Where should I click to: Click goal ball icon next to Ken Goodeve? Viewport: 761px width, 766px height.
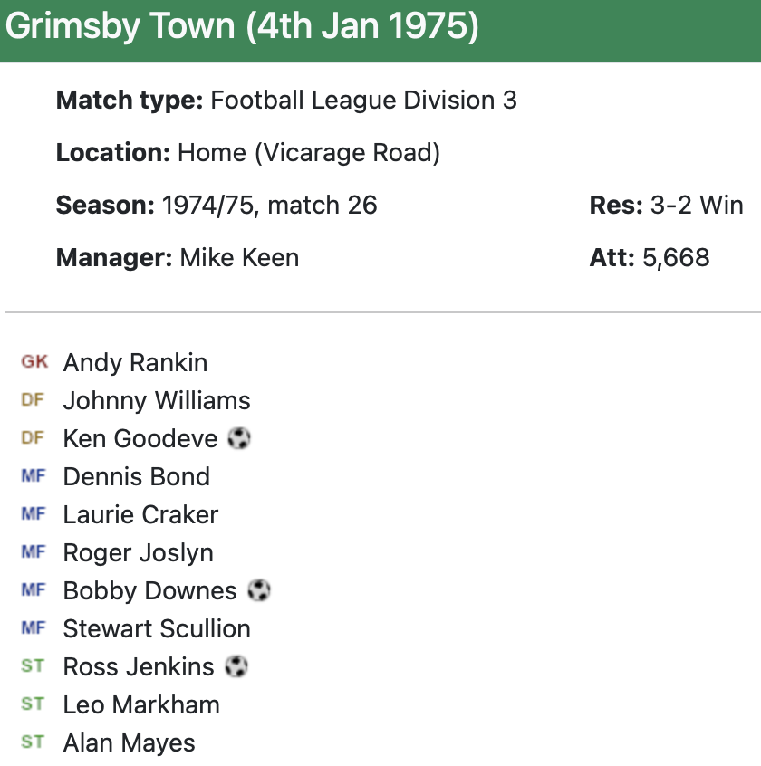coord(239,439)
